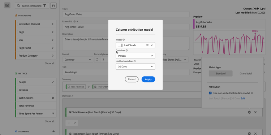Open Lookback window dropdown showing 30 Days
This screenshot has height=135, width=271.
(135, 66)
